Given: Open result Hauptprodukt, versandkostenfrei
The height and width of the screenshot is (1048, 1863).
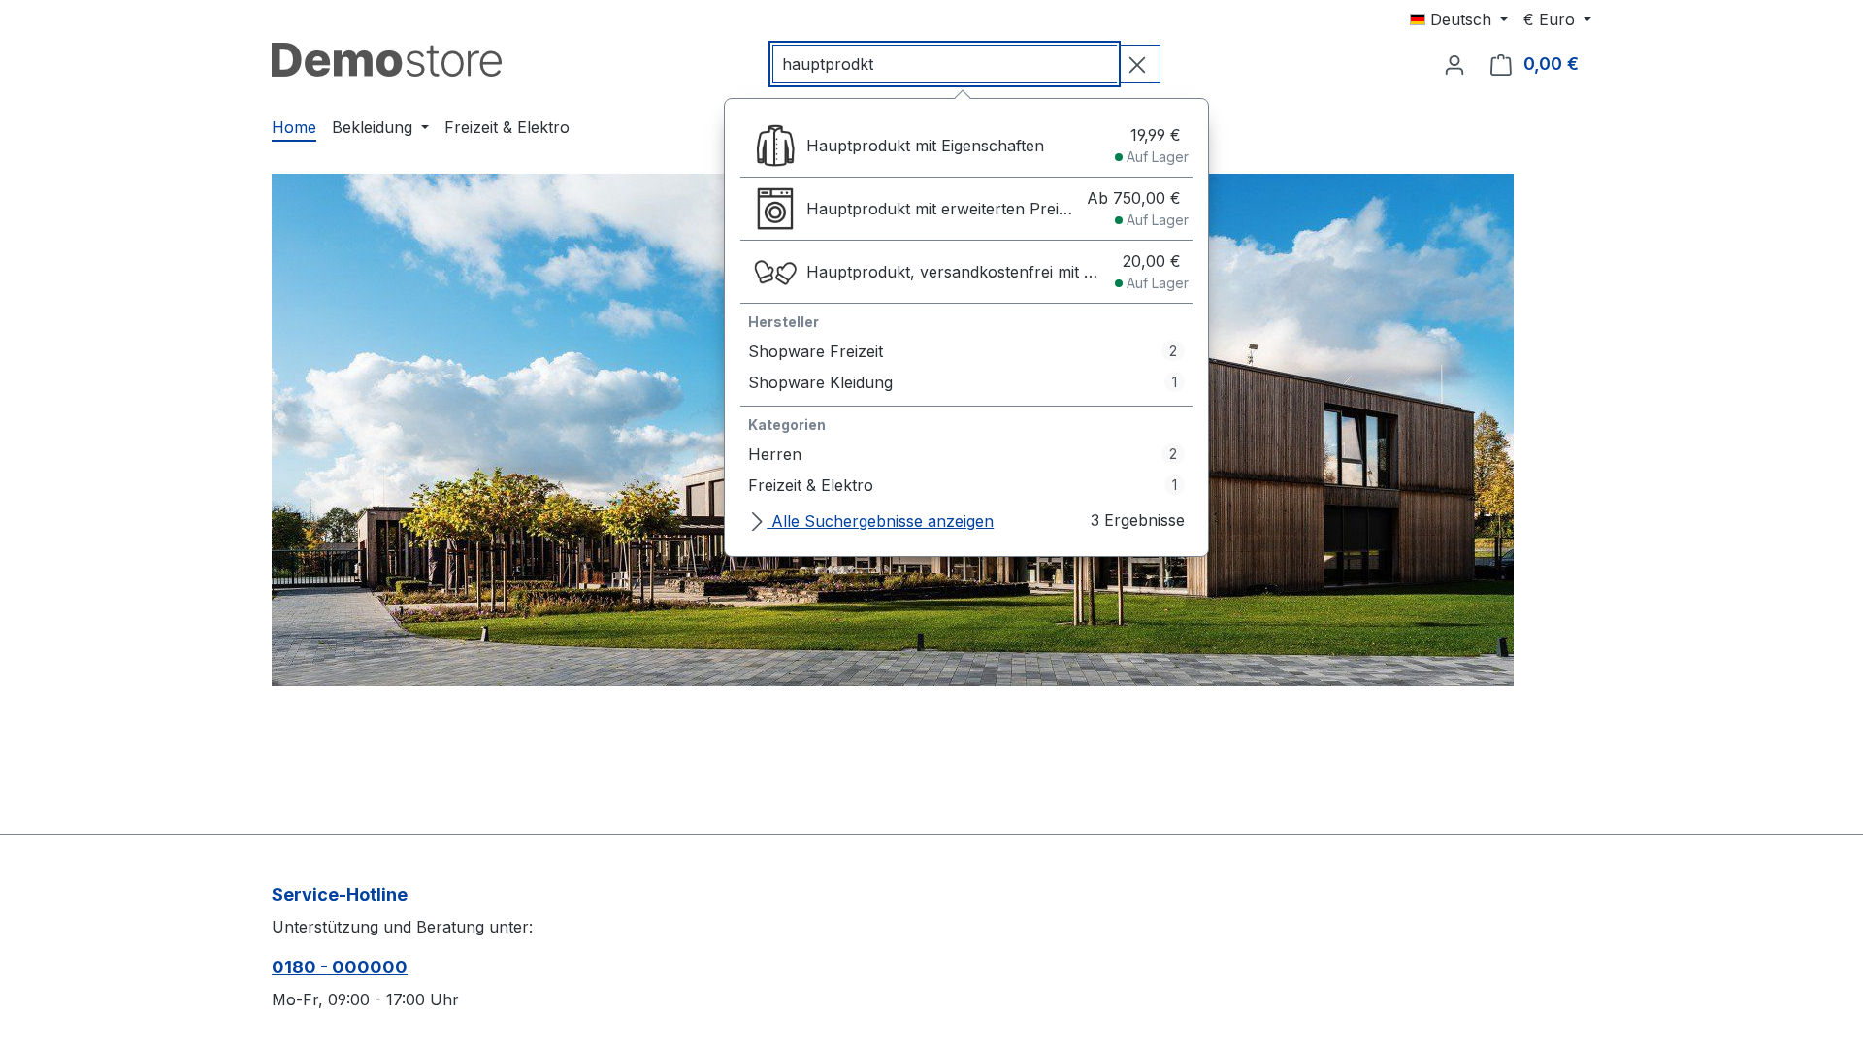Looking at the screenshot, I should pyautogui.click(x=966, y=272).
